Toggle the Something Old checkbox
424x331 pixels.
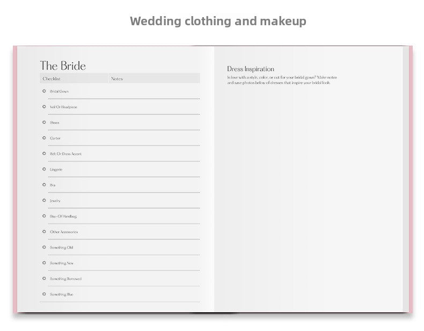[44, 247]
